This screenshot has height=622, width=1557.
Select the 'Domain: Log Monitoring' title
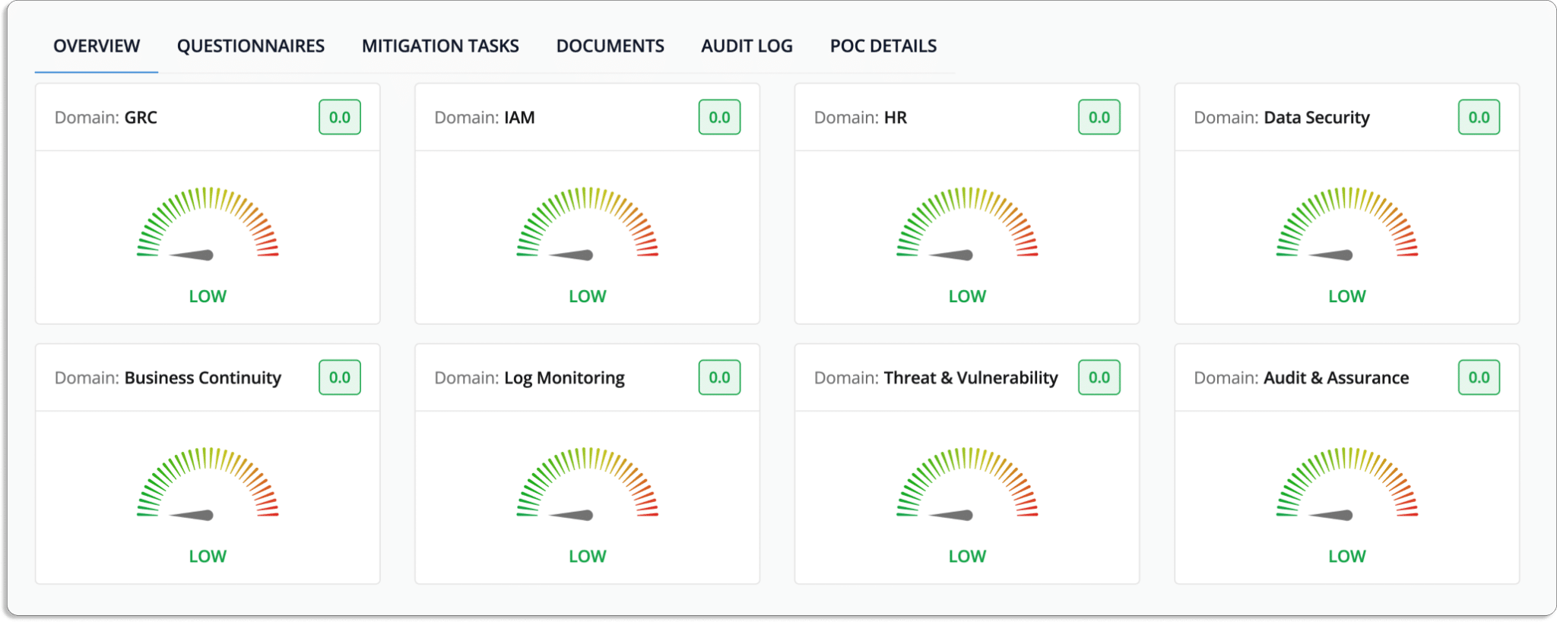tap(529, 378)
